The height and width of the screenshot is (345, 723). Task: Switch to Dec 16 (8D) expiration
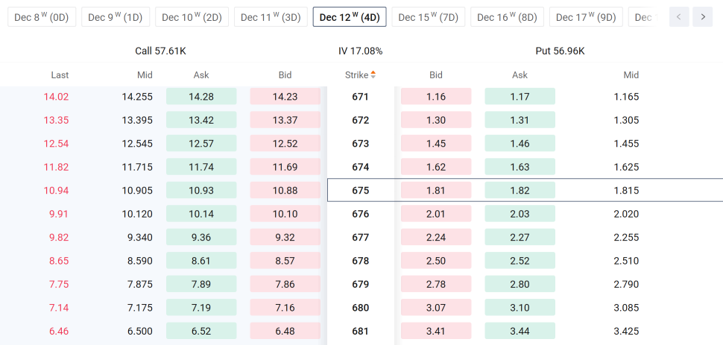point(507,17)
